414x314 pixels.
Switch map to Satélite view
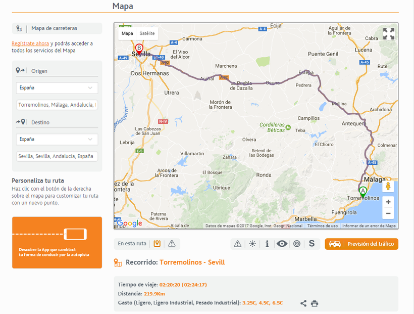pyautogui.click(x=147, y=33)
